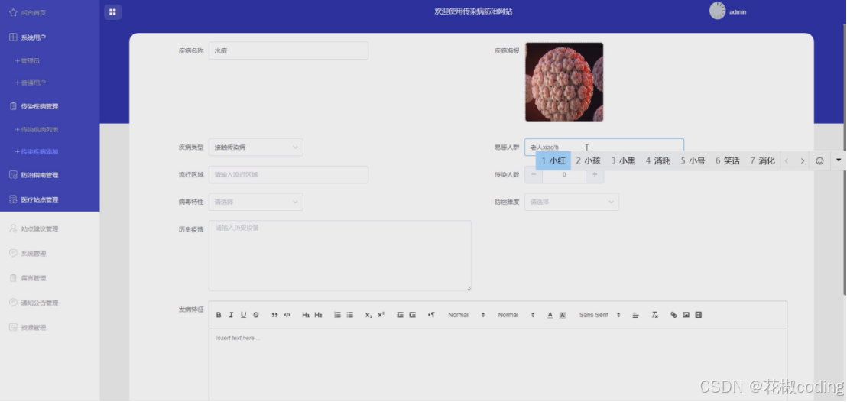Open the first Normal size dropdown

tap(466, 315)
